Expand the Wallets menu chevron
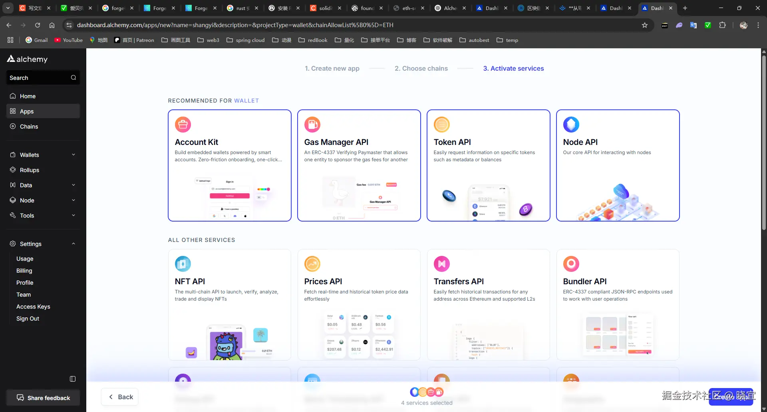Screen dimensions: 767x412 pyautogui.click(x=74, y=155)
